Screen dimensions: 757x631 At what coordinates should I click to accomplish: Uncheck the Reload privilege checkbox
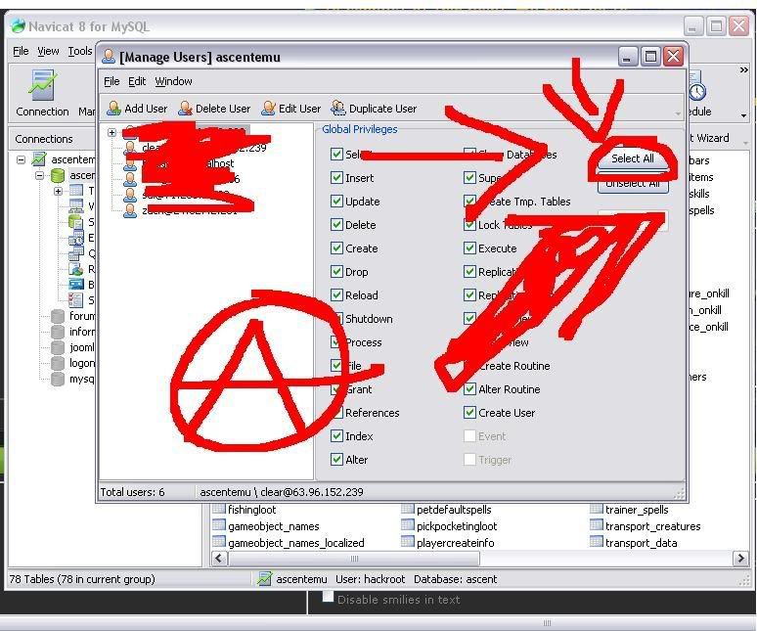tap(336, 295)
